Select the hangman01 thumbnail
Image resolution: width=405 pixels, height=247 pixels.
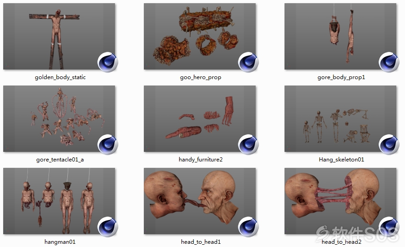tap(59, 201)
